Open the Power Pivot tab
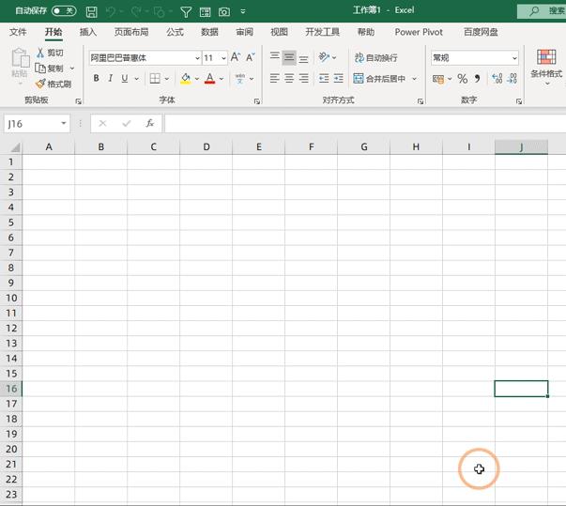The width and height of the screenshot is (566, 506). (x=419, y=32)
